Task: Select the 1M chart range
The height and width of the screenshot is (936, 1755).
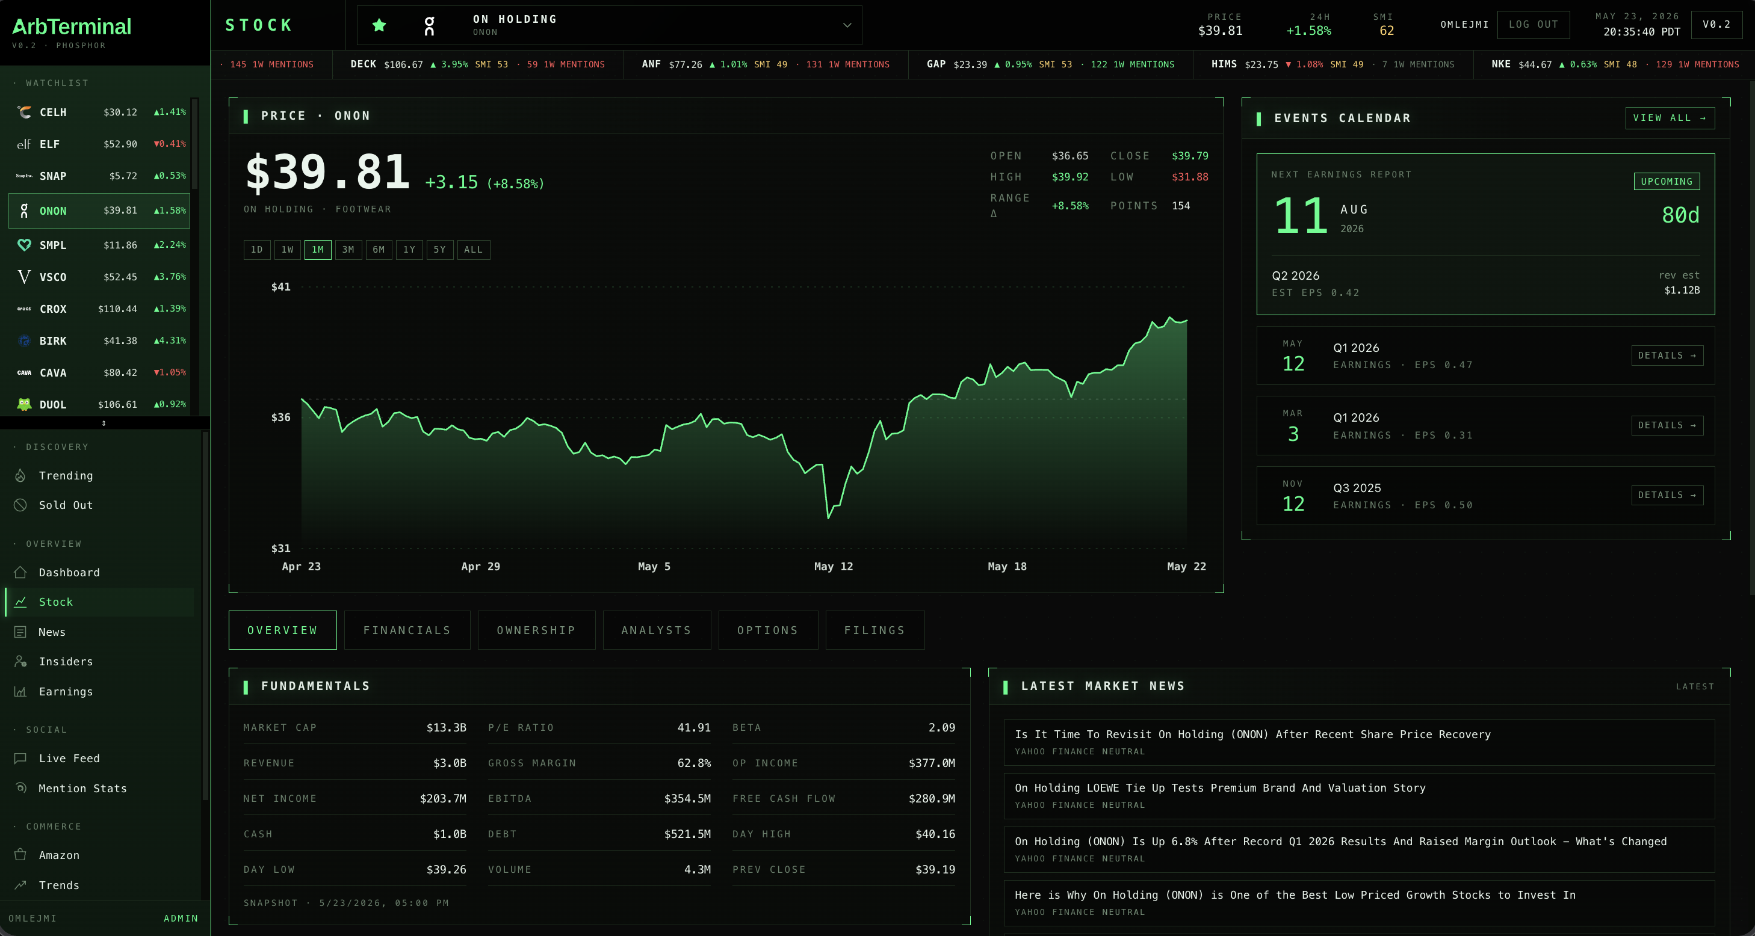Action: click(318, 250)
